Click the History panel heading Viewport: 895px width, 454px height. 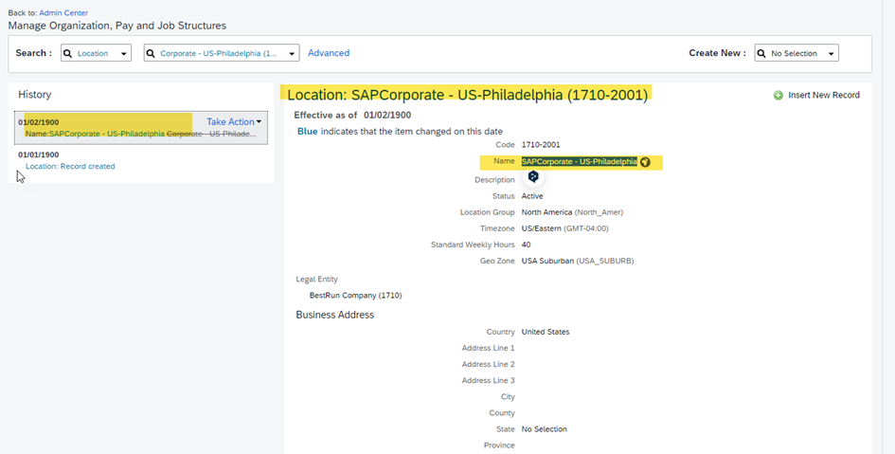(35, 95)
